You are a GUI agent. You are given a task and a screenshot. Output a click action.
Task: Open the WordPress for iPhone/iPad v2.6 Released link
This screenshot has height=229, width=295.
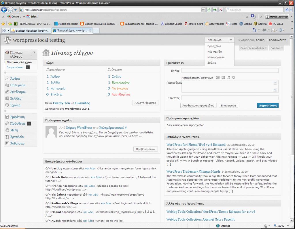tap(196, 144)
